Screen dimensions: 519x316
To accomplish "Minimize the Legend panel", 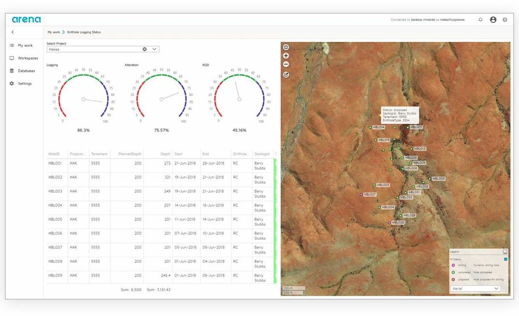I will click(x=505, y=252).
